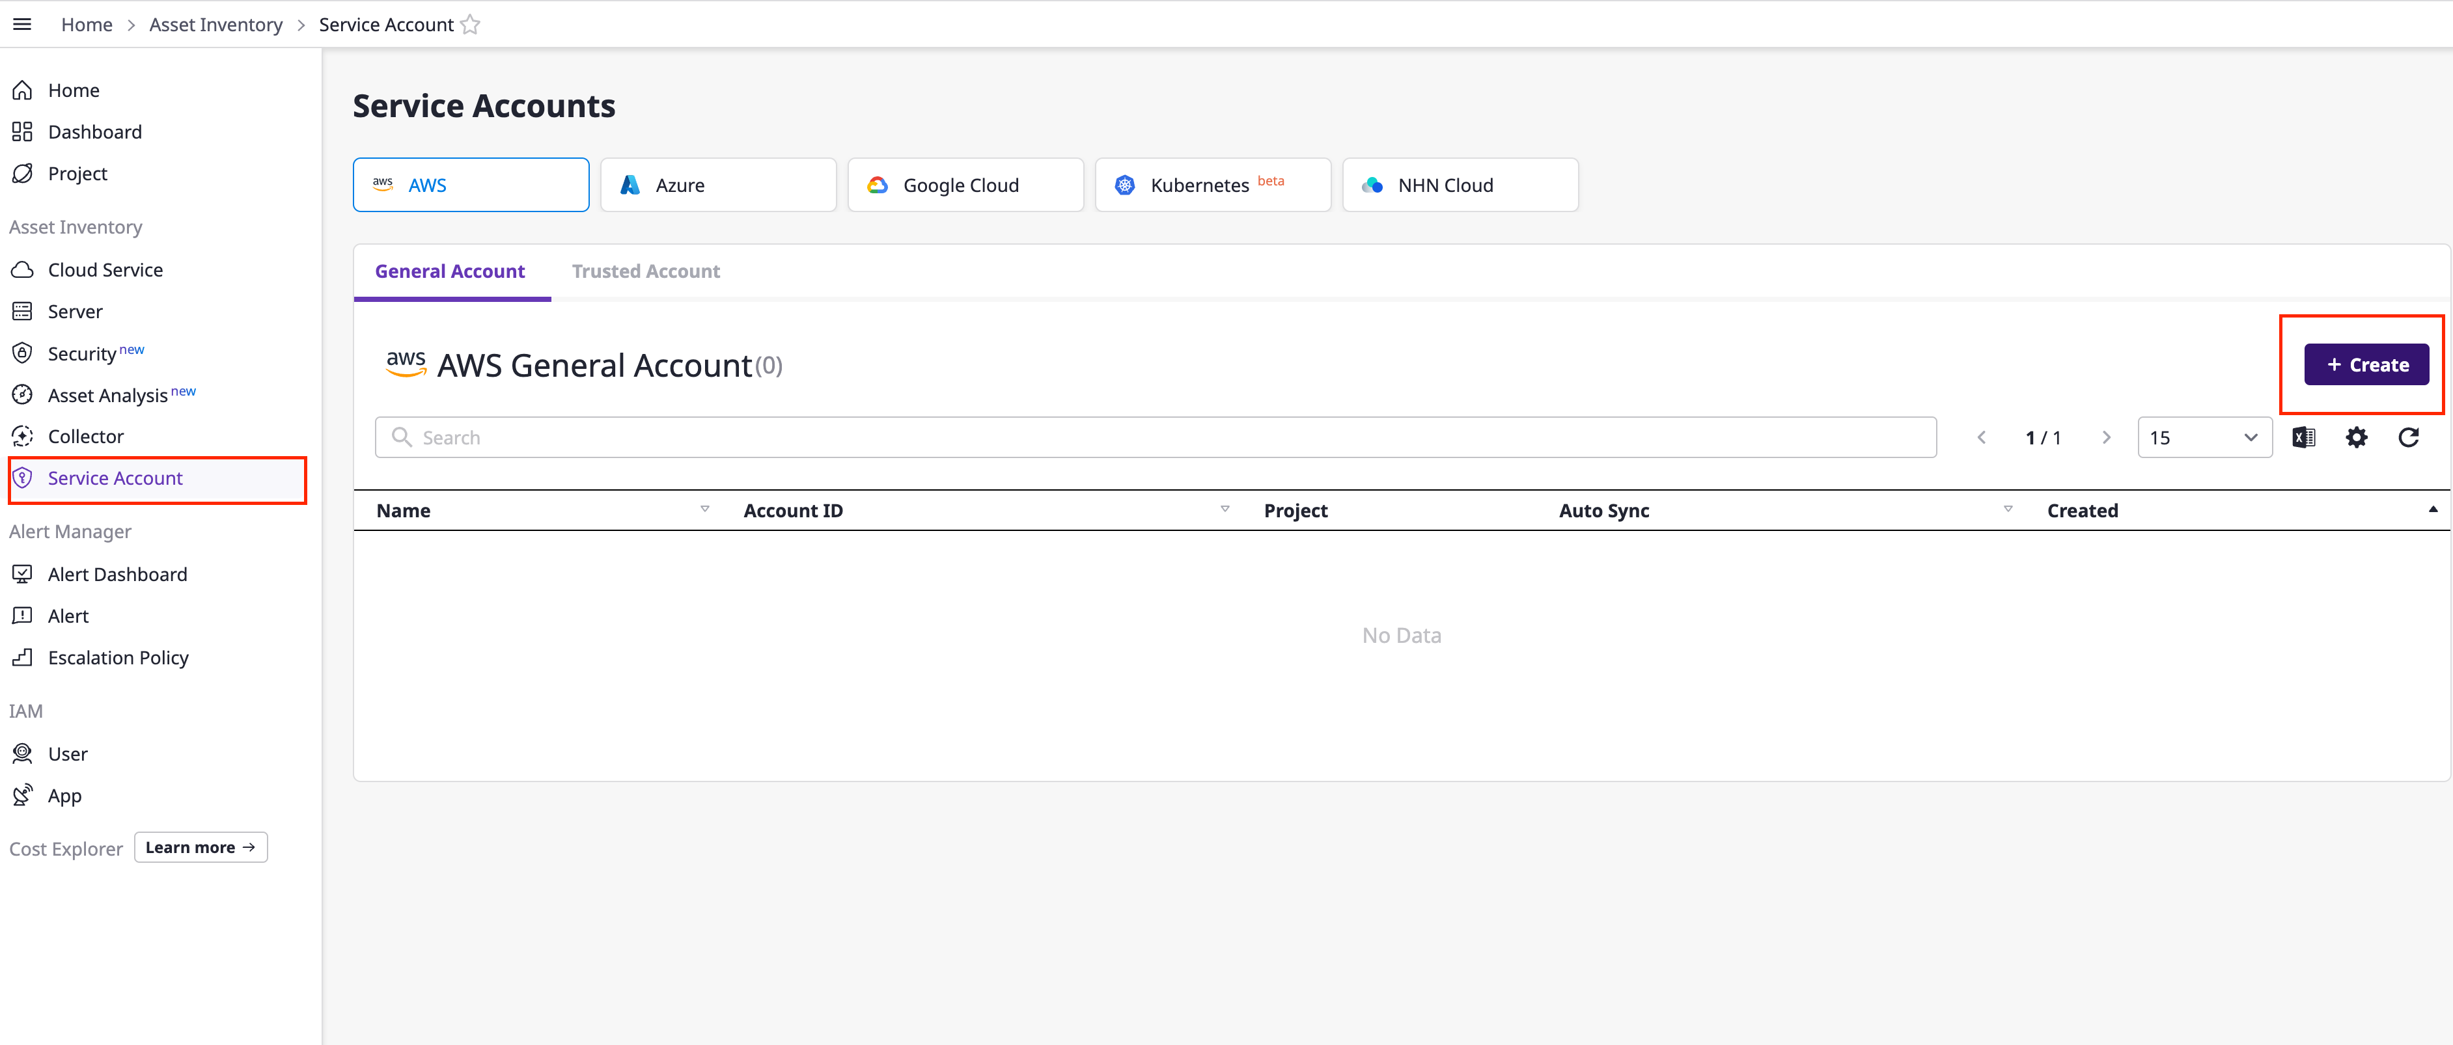Click the Search input field
Screen dimensions: 2453x1045
(x=1155, y=438)
